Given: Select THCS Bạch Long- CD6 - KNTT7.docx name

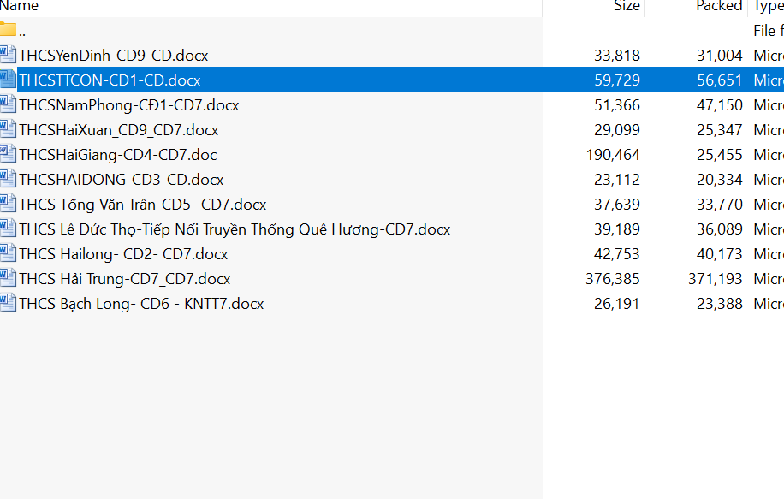Looking at the screenshot, I should (x=141, y=304).
